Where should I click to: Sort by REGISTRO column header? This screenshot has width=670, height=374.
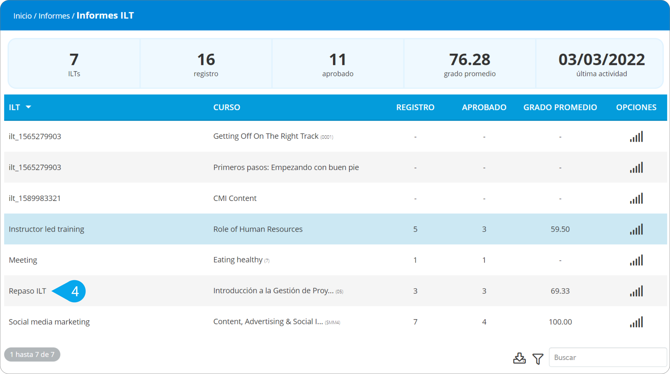[x=415, y=107]
